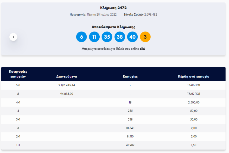
Task: Select the blue ball number 35
Action: pos(107,37)
